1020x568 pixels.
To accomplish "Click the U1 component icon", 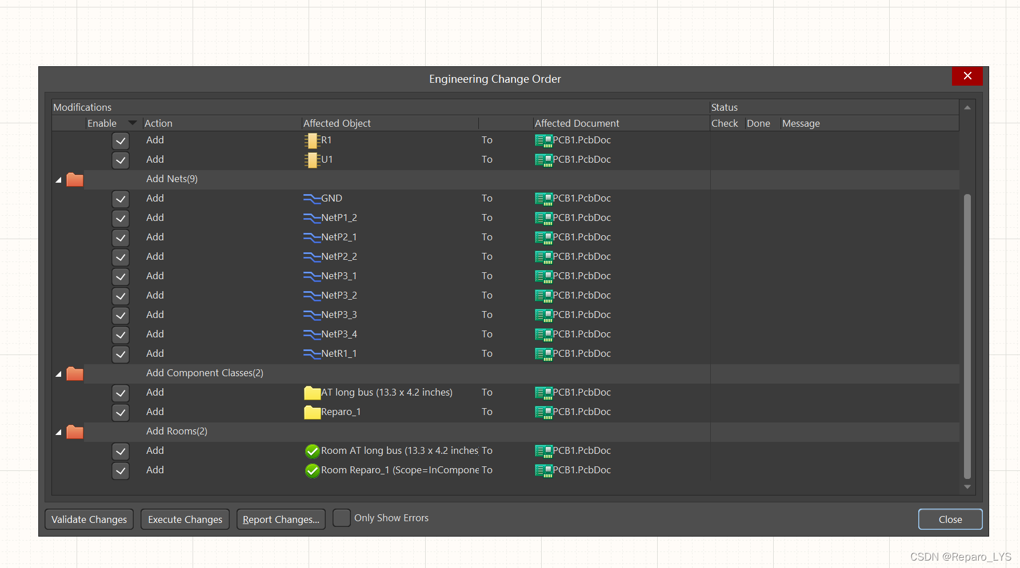I will point(311,160).
